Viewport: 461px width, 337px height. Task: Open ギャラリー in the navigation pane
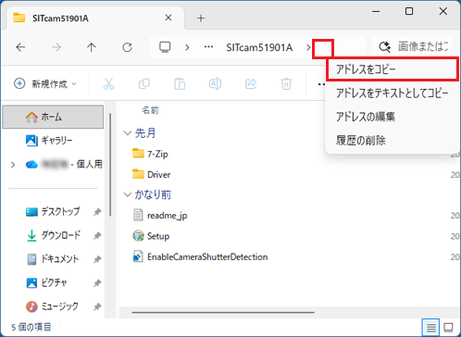click(53, 141)
